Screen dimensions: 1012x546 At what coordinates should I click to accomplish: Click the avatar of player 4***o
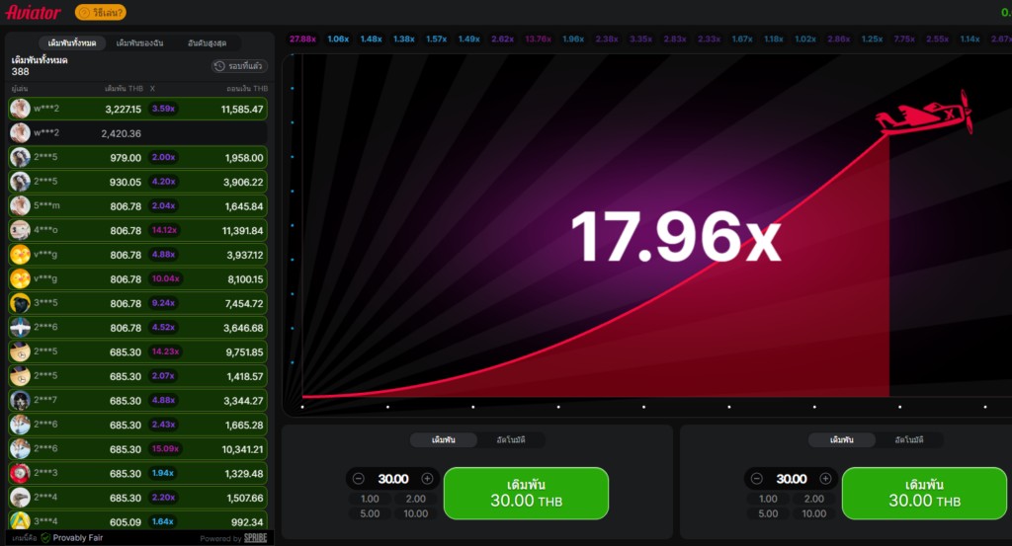coord(20,230)
